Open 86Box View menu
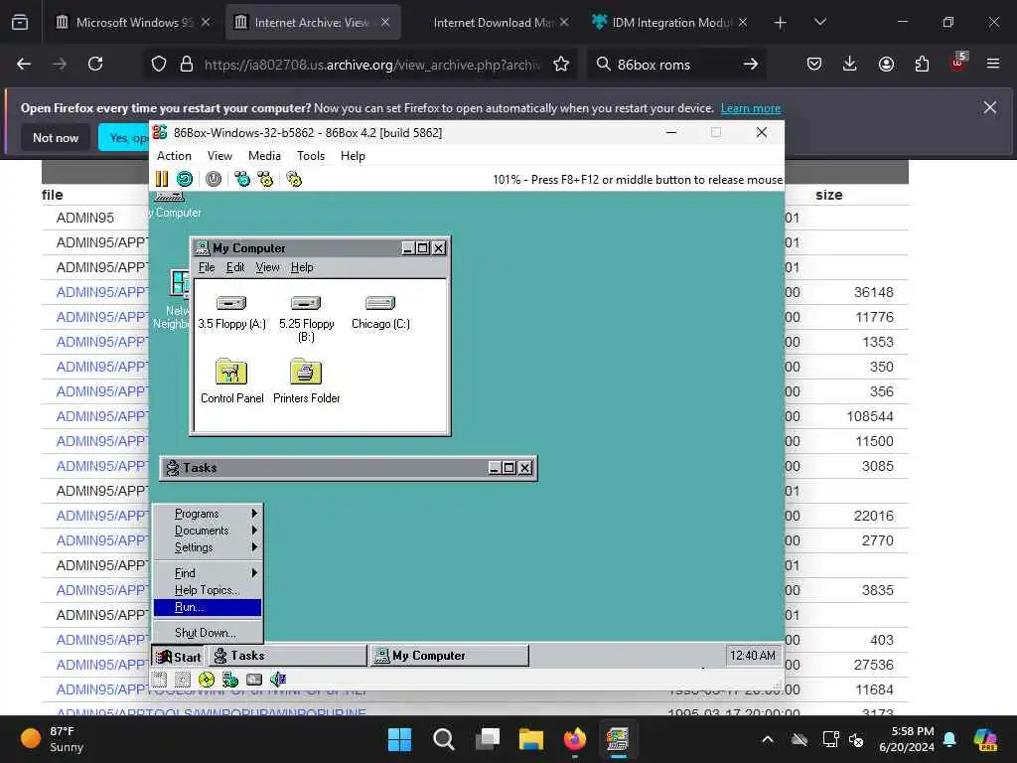The image size is (1017, 763). coord(219,156)
